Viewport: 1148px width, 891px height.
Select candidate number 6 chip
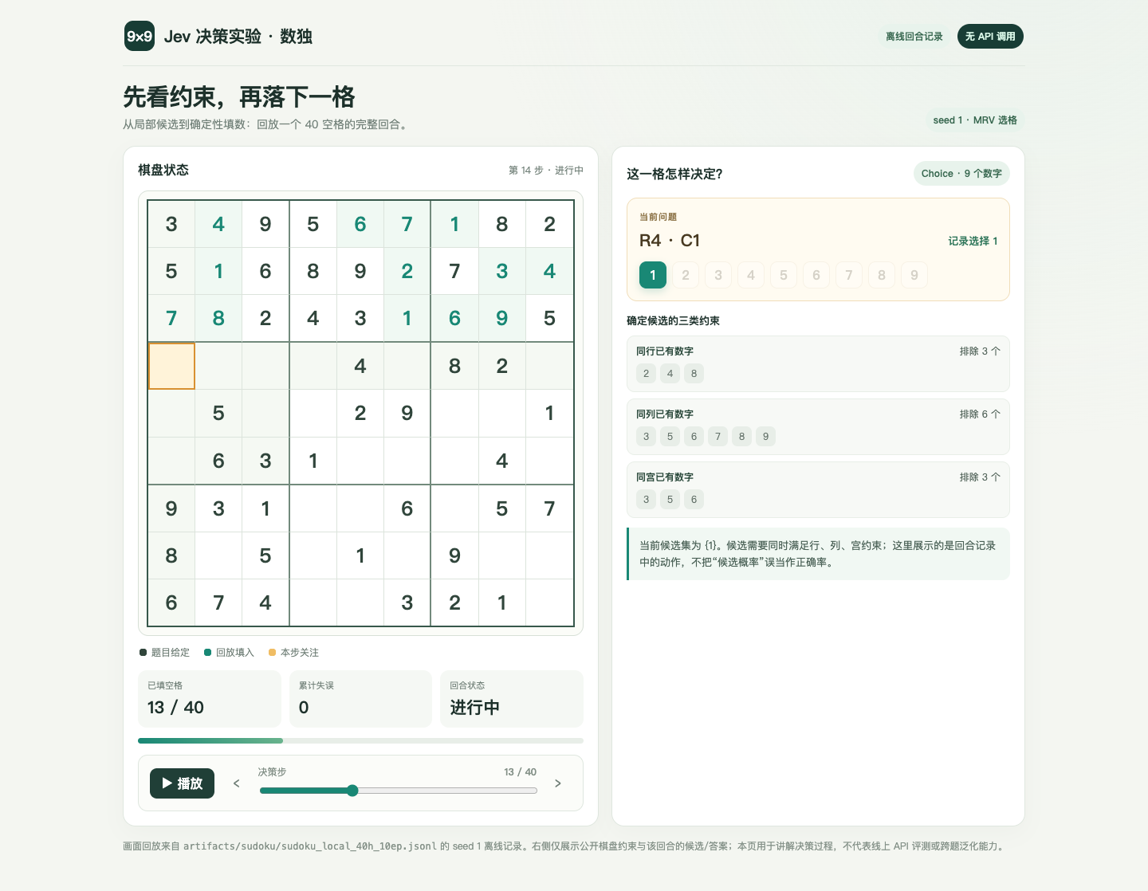coord(816,275)
